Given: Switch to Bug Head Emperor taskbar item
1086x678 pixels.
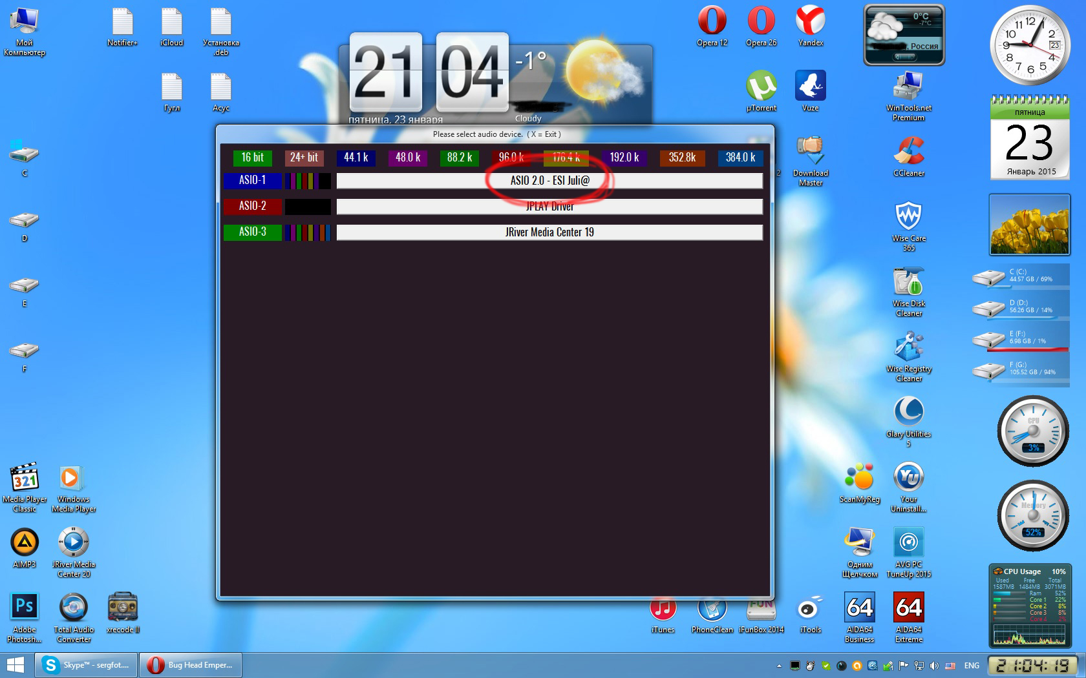Looking at the screenshot, I should (191, 665).
